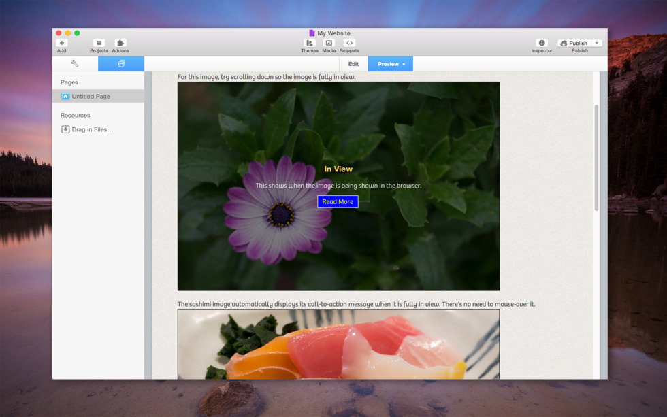Switch to the wrench settings tab
Viewport: 667px width, 417px height.
tap(75, 64)
